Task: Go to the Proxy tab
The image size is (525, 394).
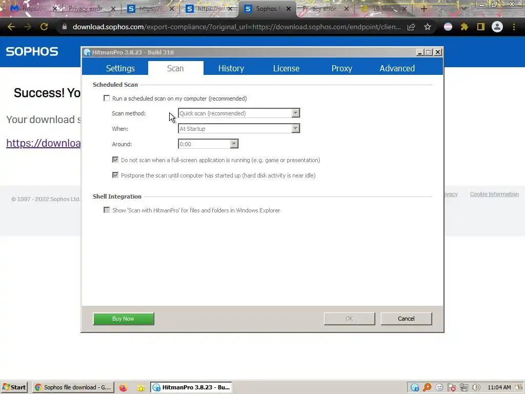Action: (342, 68)
